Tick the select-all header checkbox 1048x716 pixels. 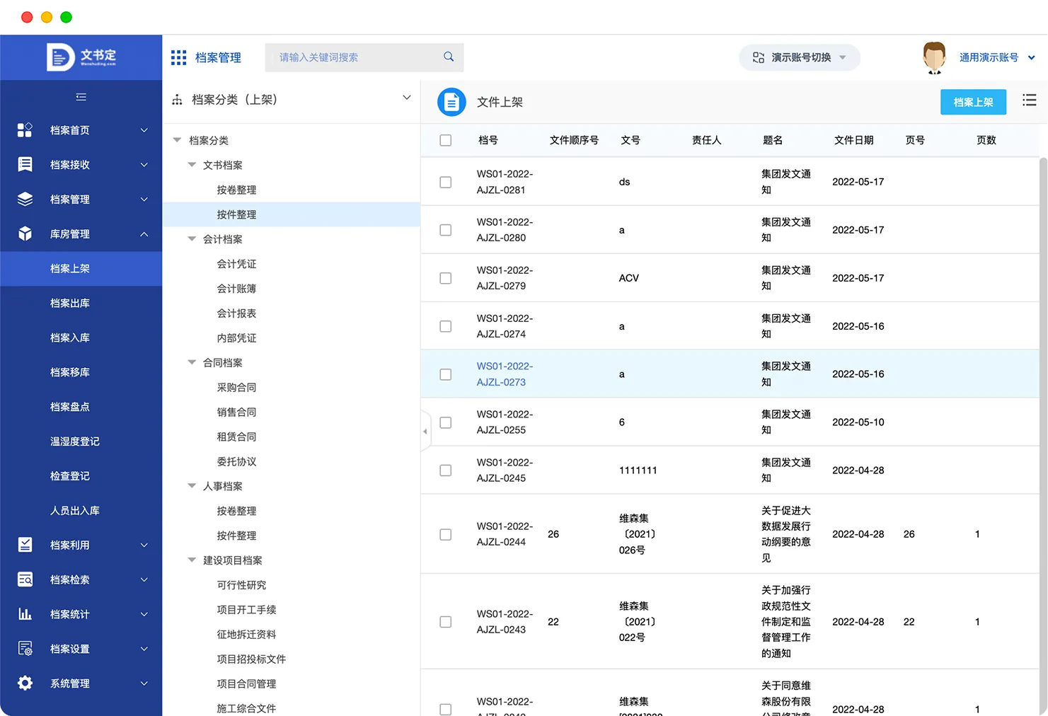[446, 140]
